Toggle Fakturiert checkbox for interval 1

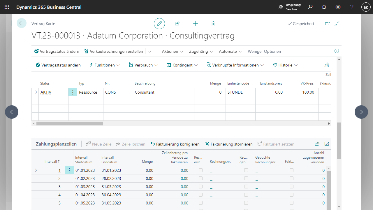click(x=291, y=170)
